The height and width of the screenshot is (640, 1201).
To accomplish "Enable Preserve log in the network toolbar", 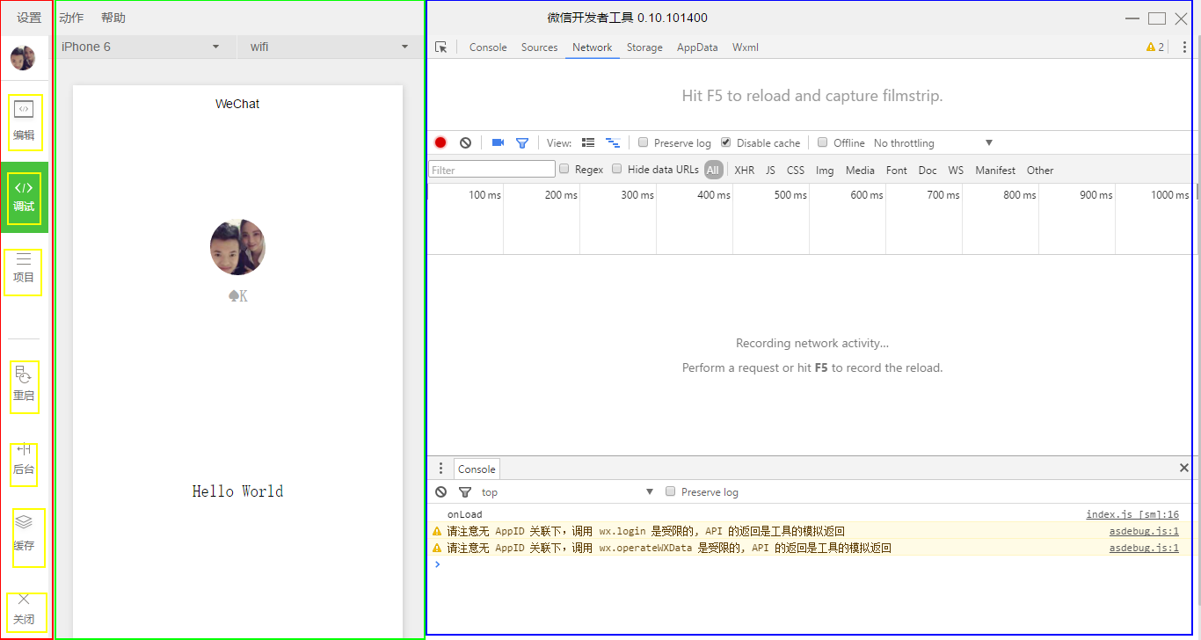I will 644,142.
